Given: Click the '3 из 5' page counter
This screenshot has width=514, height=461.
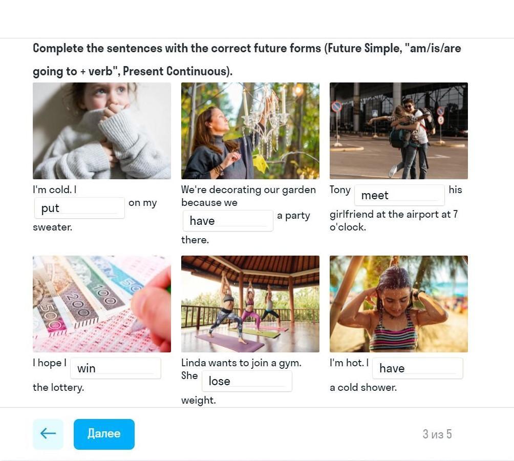Looking at the screenshot, I should tap(437, 434).
